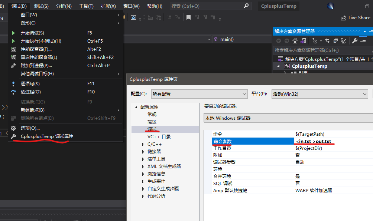Screen dimensions: 373x221
Task: Choose 逐过程(O) menu entry
Action: coord(66,92)
